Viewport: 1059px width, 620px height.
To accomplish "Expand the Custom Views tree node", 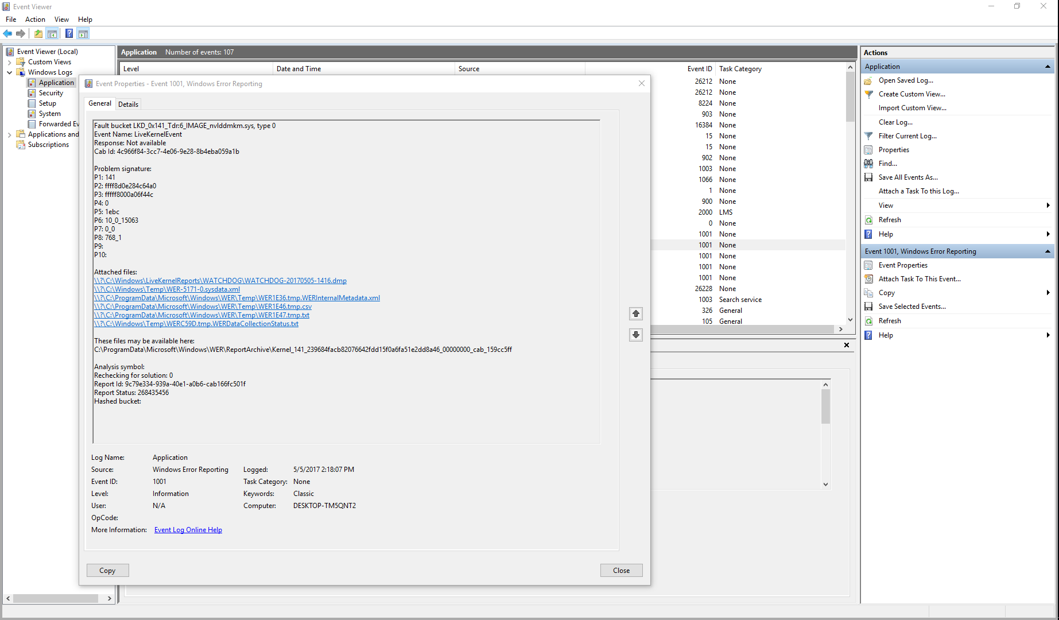I will tap(9, 62).
